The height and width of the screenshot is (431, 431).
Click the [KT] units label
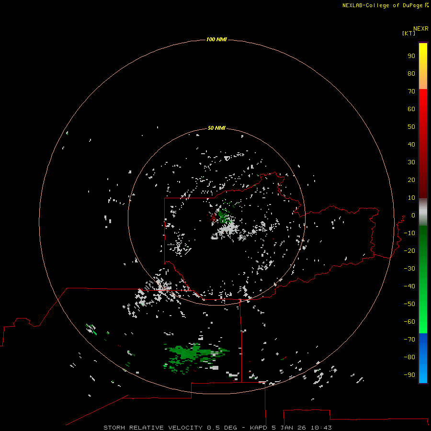[408, 33]
